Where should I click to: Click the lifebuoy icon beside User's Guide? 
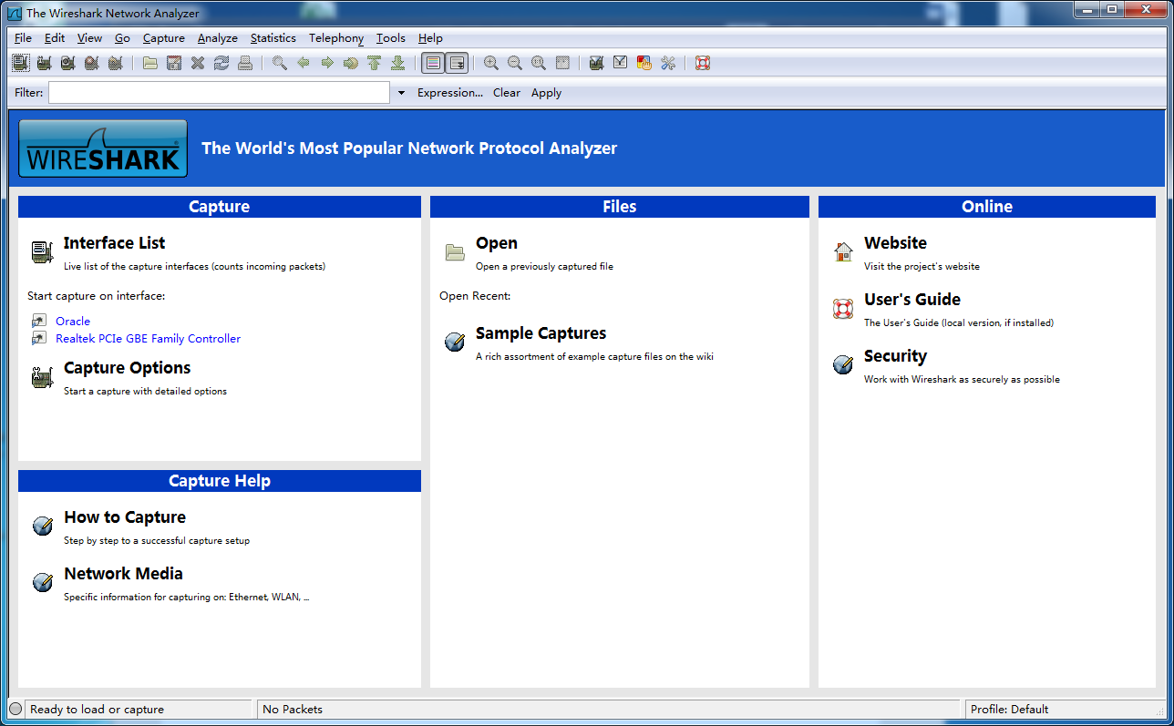(843, 309)
